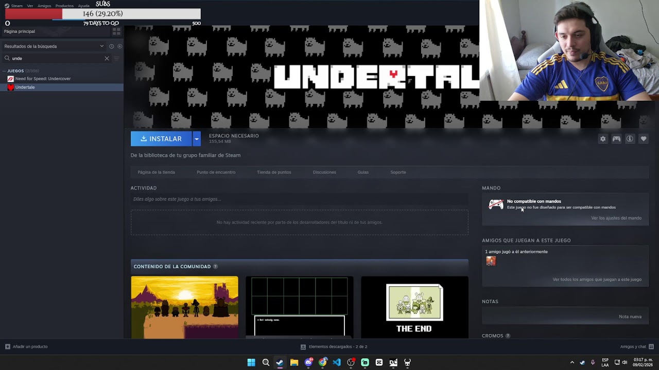
Task: Open the Ver menu
Action: pos(30,6)
